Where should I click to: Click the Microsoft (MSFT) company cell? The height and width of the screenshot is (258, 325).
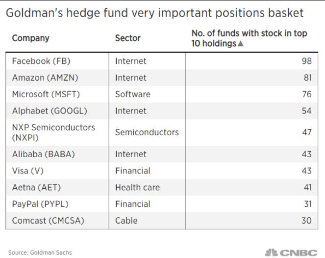click(57, 94)
